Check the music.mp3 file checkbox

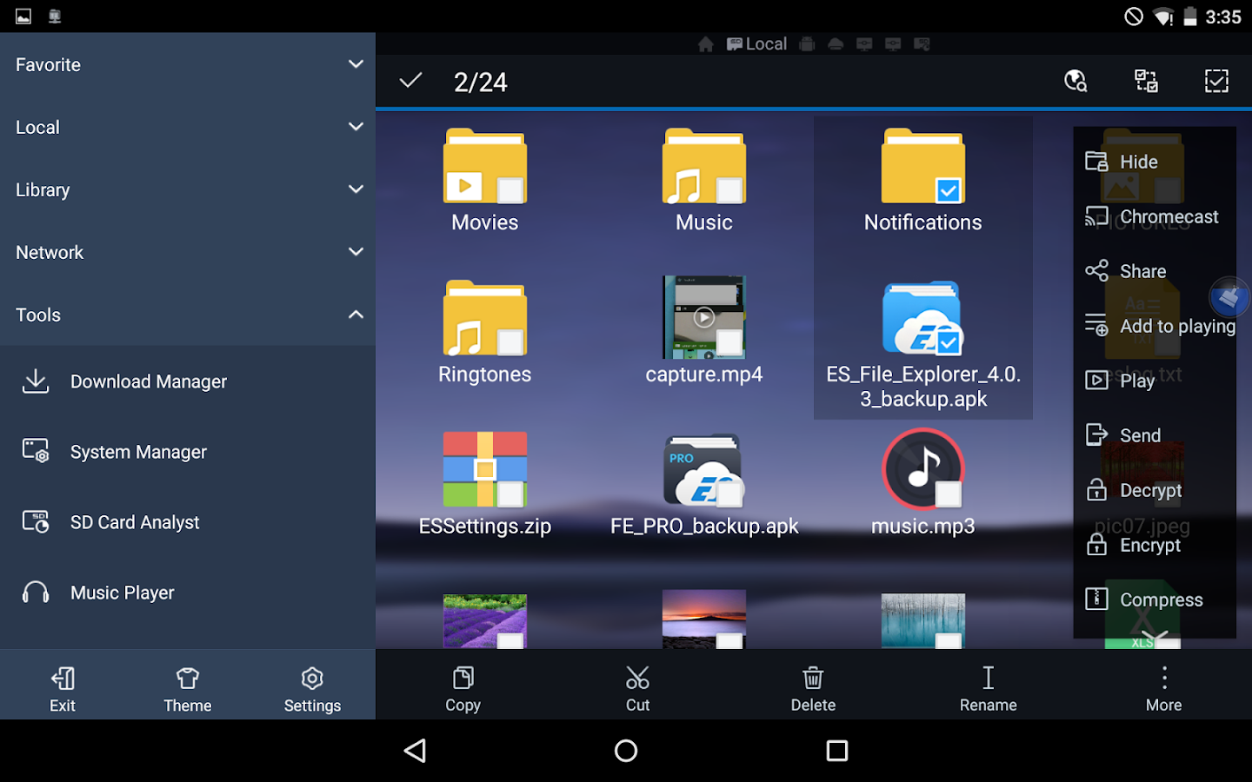coord(948,494)
